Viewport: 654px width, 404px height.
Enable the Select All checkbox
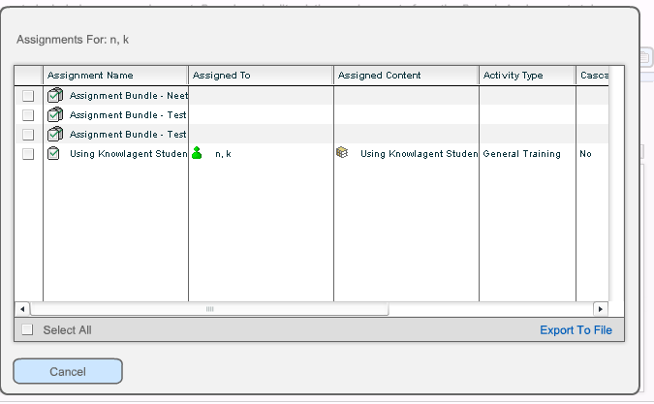coord(27,329)
